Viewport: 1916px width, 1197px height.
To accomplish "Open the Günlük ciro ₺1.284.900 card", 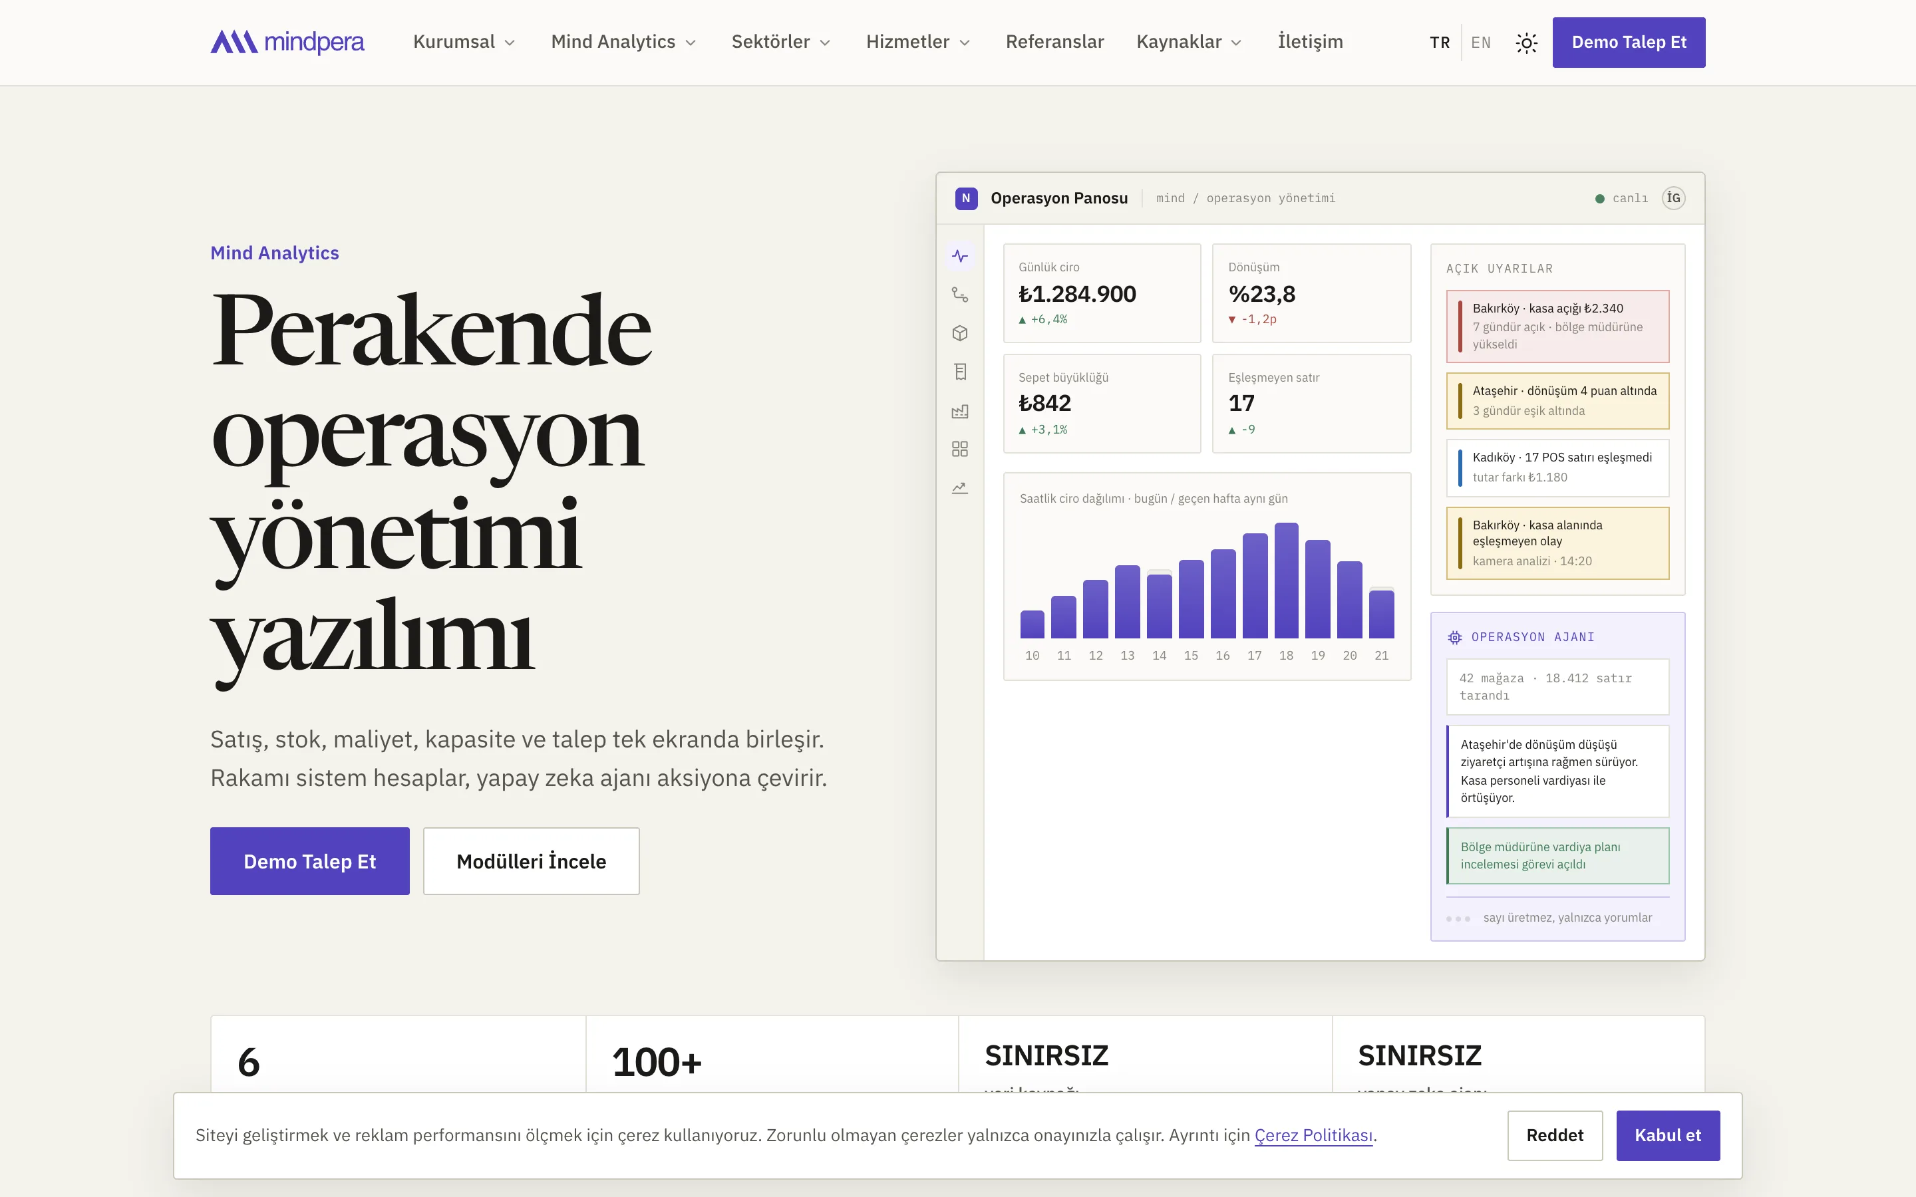I will 1101,293.
